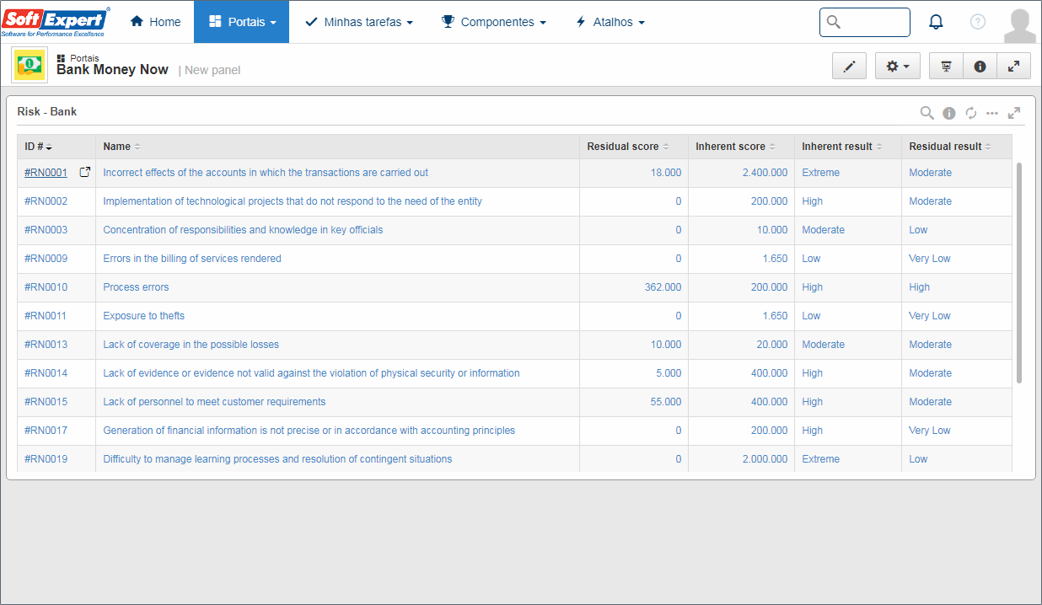Open the Portais menu tab
The image size is (1042, 605).
click(x=241, y=22)
